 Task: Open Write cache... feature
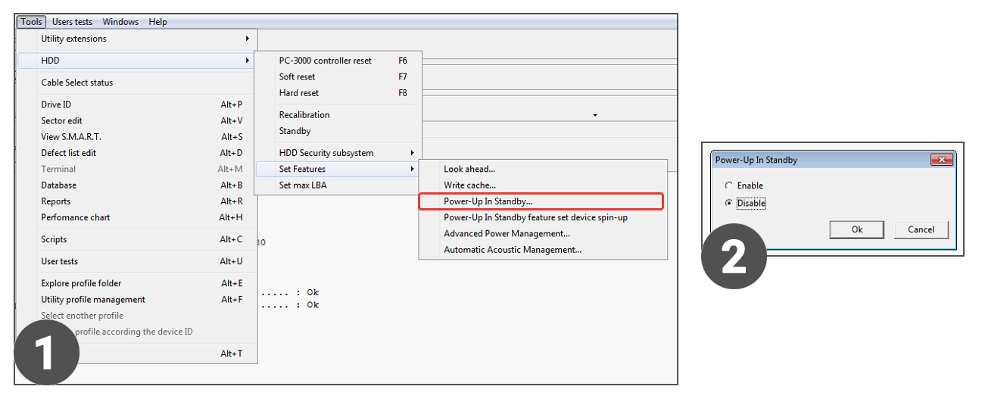543,185
